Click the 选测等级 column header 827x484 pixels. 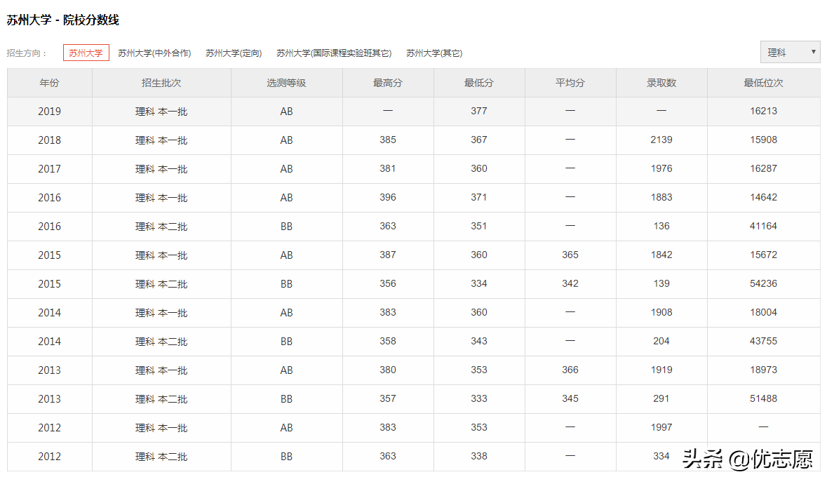pyautogui.click(x=286, y=82)
